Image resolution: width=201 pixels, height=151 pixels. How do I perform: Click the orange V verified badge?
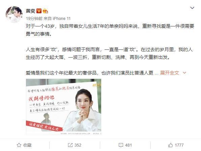pyautogui.click(x=39, y=11)
